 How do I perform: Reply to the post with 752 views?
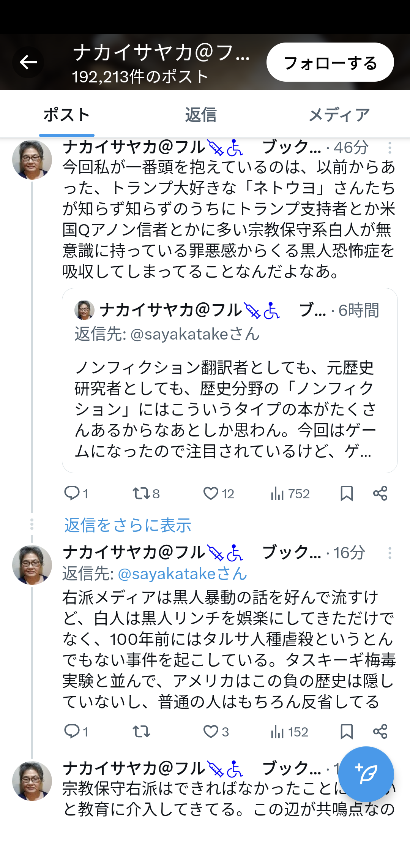72,493
